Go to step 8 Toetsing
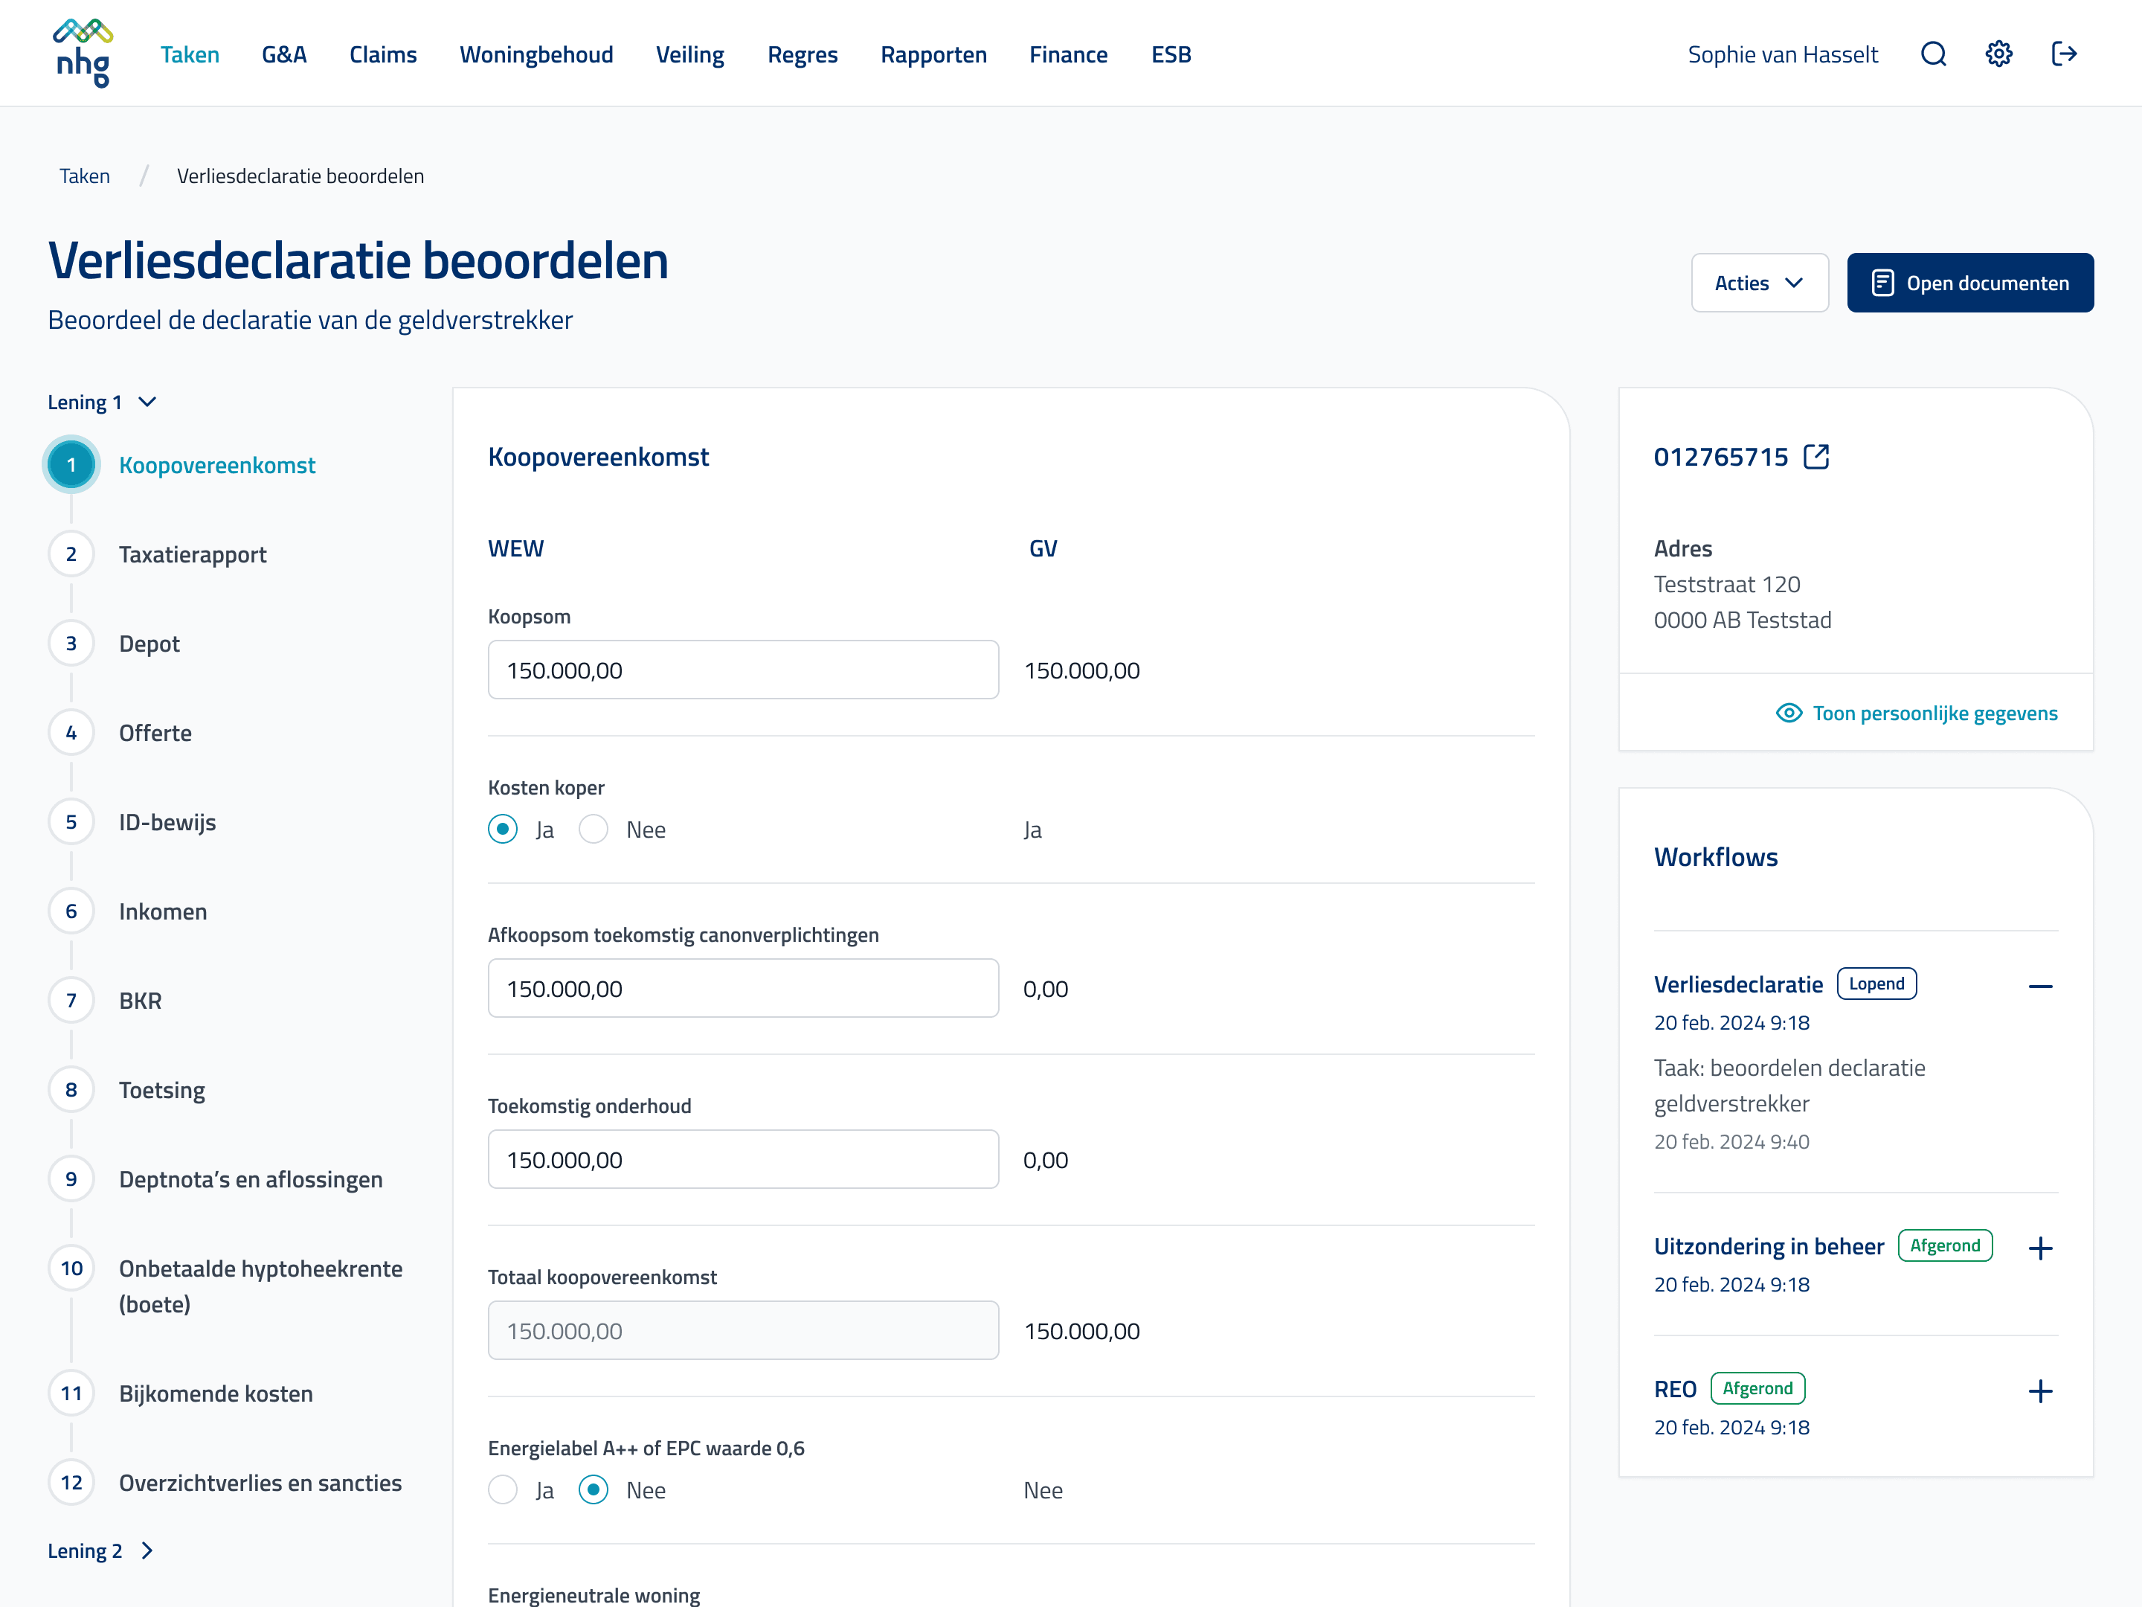Screen dimensions: 2142x1607 (126, 1090)
